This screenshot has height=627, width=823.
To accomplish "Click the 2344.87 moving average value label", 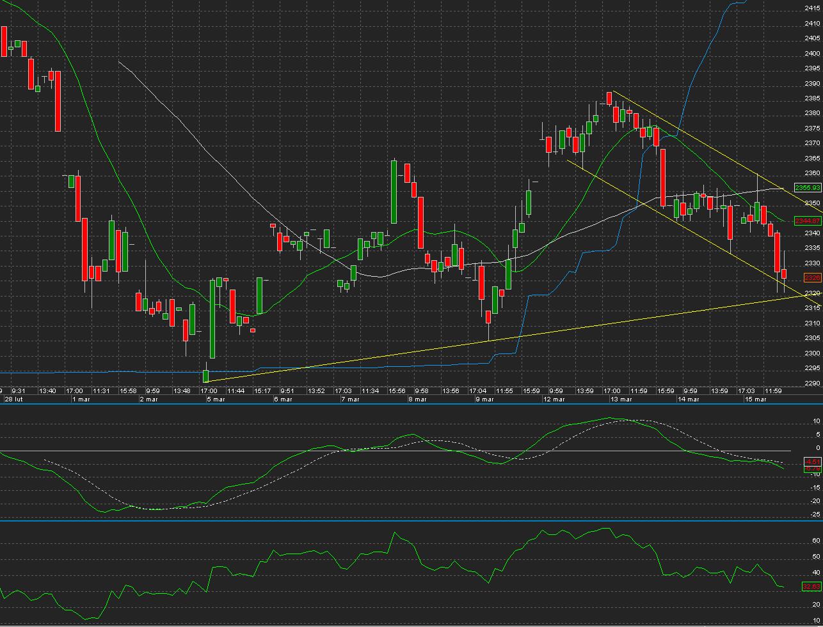I will (807, 221).
